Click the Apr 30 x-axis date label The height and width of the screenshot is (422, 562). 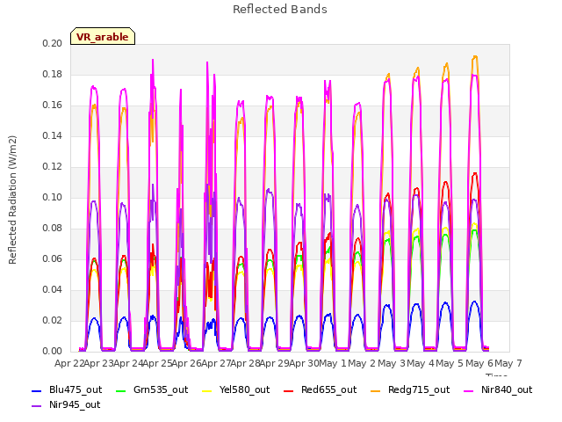coord(304,363)
